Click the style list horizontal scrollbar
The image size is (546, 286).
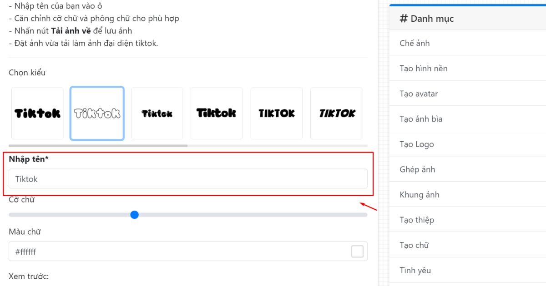point(98,146)
